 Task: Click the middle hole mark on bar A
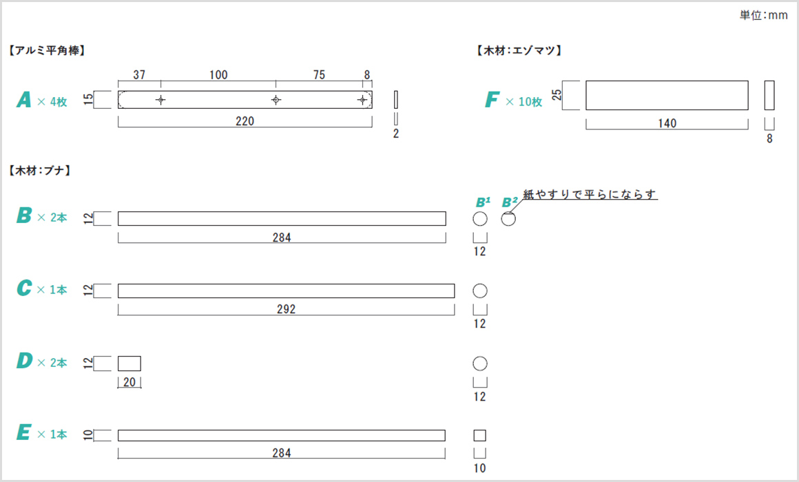(276, 100)
